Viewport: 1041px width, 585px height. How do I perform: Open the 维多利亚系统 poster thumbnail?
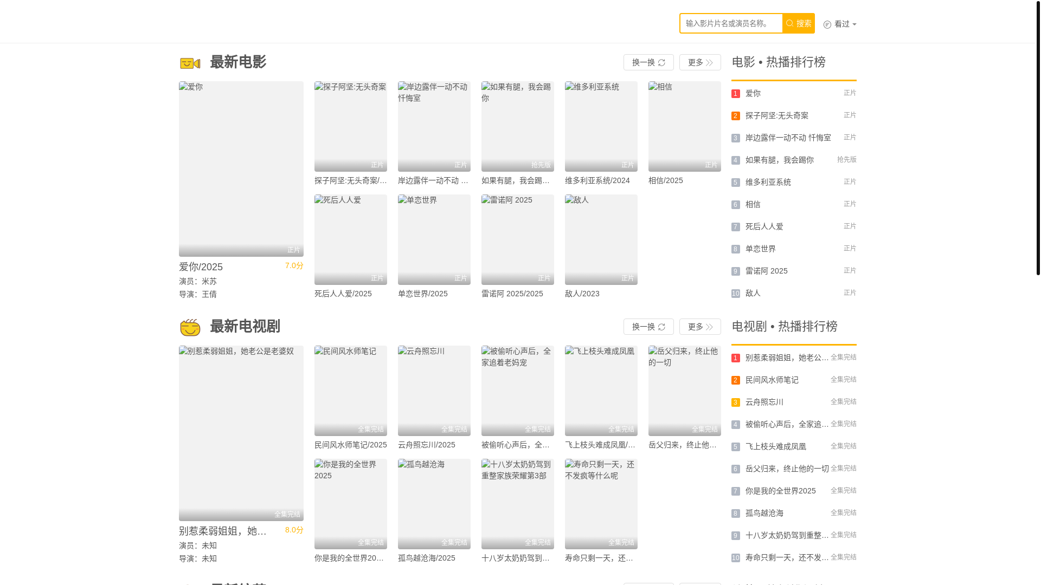[601, 126]
